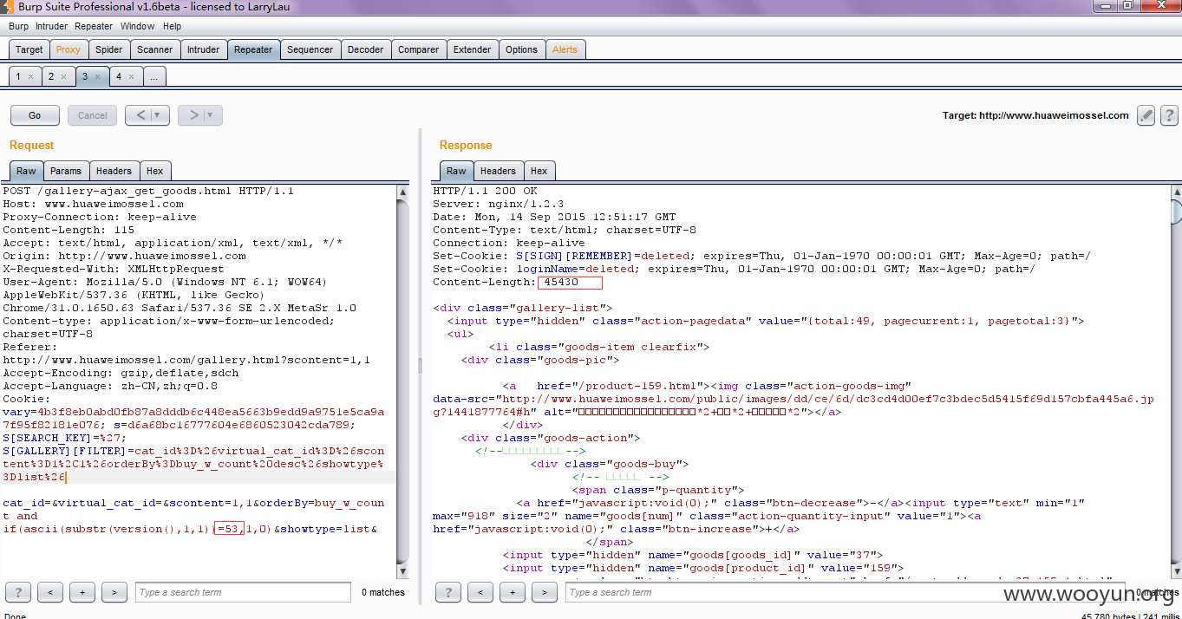Switch to the Extender tab
This screenshot has height=619, width=1182.
coord(473,49)
